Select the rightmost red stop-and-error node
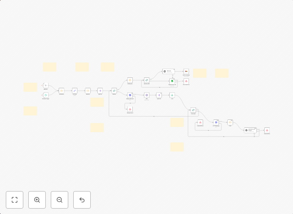The width and height of the screenshot is (293, 214). (267, 130)
